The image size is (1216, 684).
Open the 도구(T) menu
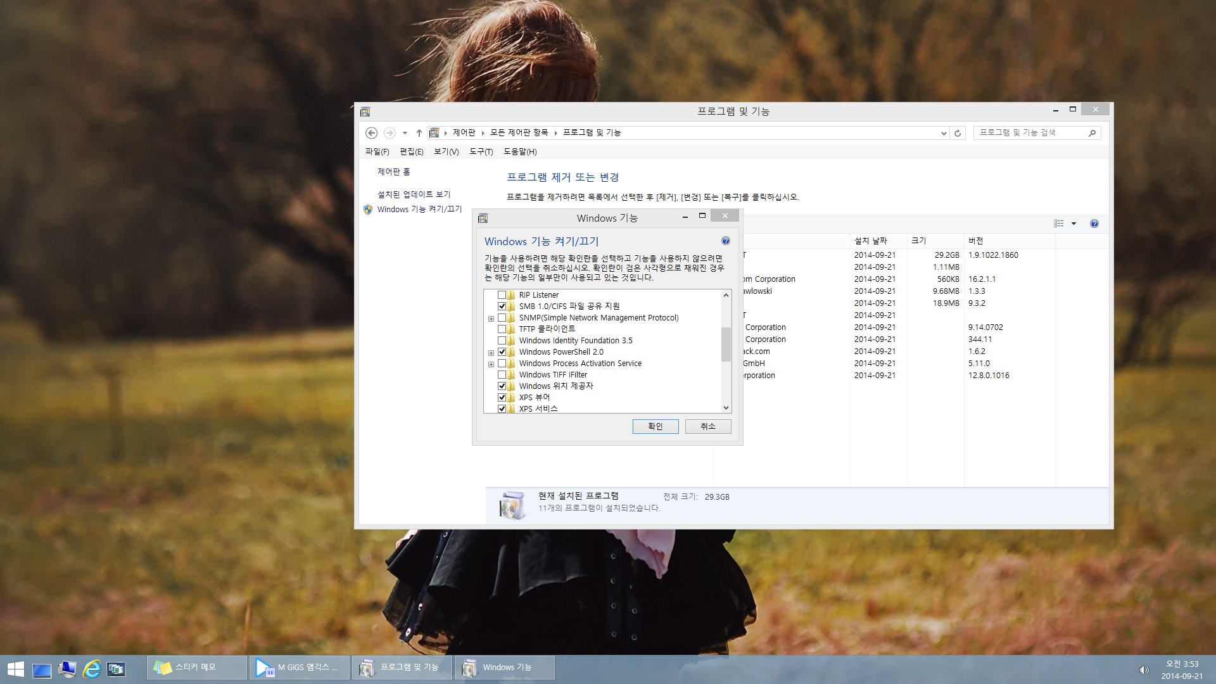pos(481,152)
